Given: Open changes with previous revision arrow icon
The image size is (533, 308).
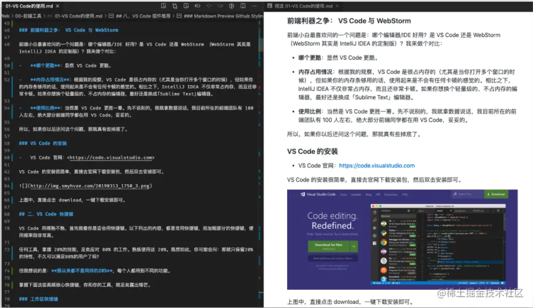Looking at the screenshot, I should pyautogui.click(x=197, y=6).
